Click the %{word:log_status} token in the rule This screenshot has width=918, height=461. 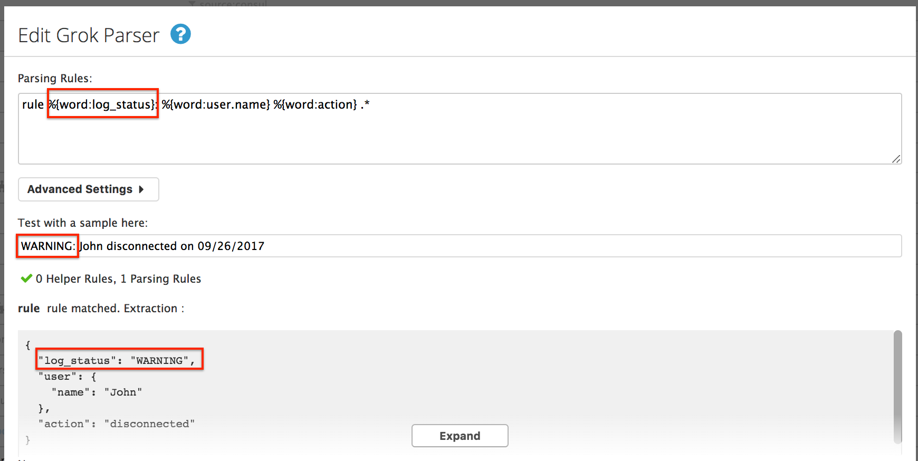pyautogui.click(x=103, y=104)
